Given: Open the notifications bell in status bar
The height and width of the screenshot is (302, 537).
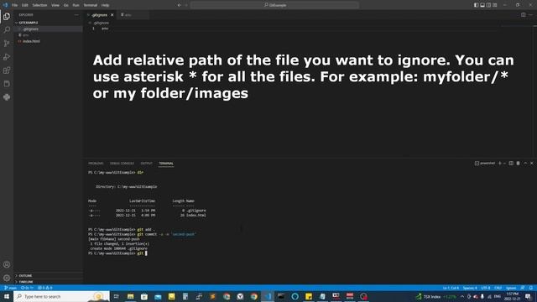Looking at the screenshot, I should click(x=530, y=288).
